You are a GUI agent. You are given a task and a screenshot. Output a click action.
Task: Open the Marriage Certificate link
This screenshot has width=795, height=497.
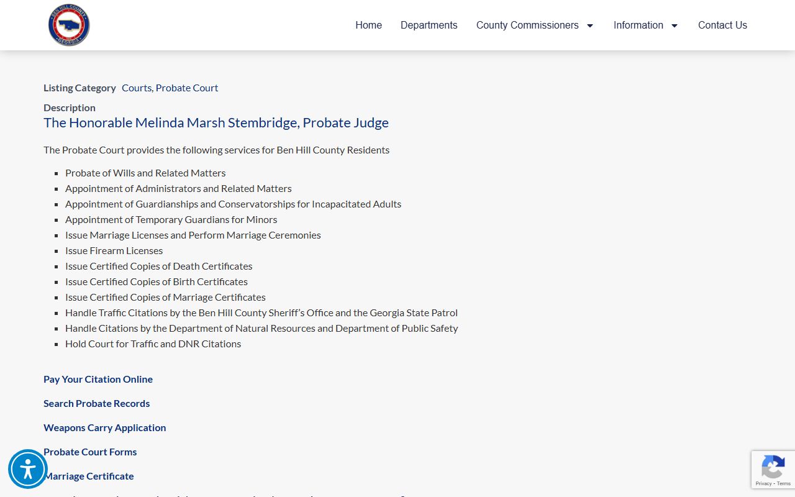pyautogui.click(x=89, y=476)
